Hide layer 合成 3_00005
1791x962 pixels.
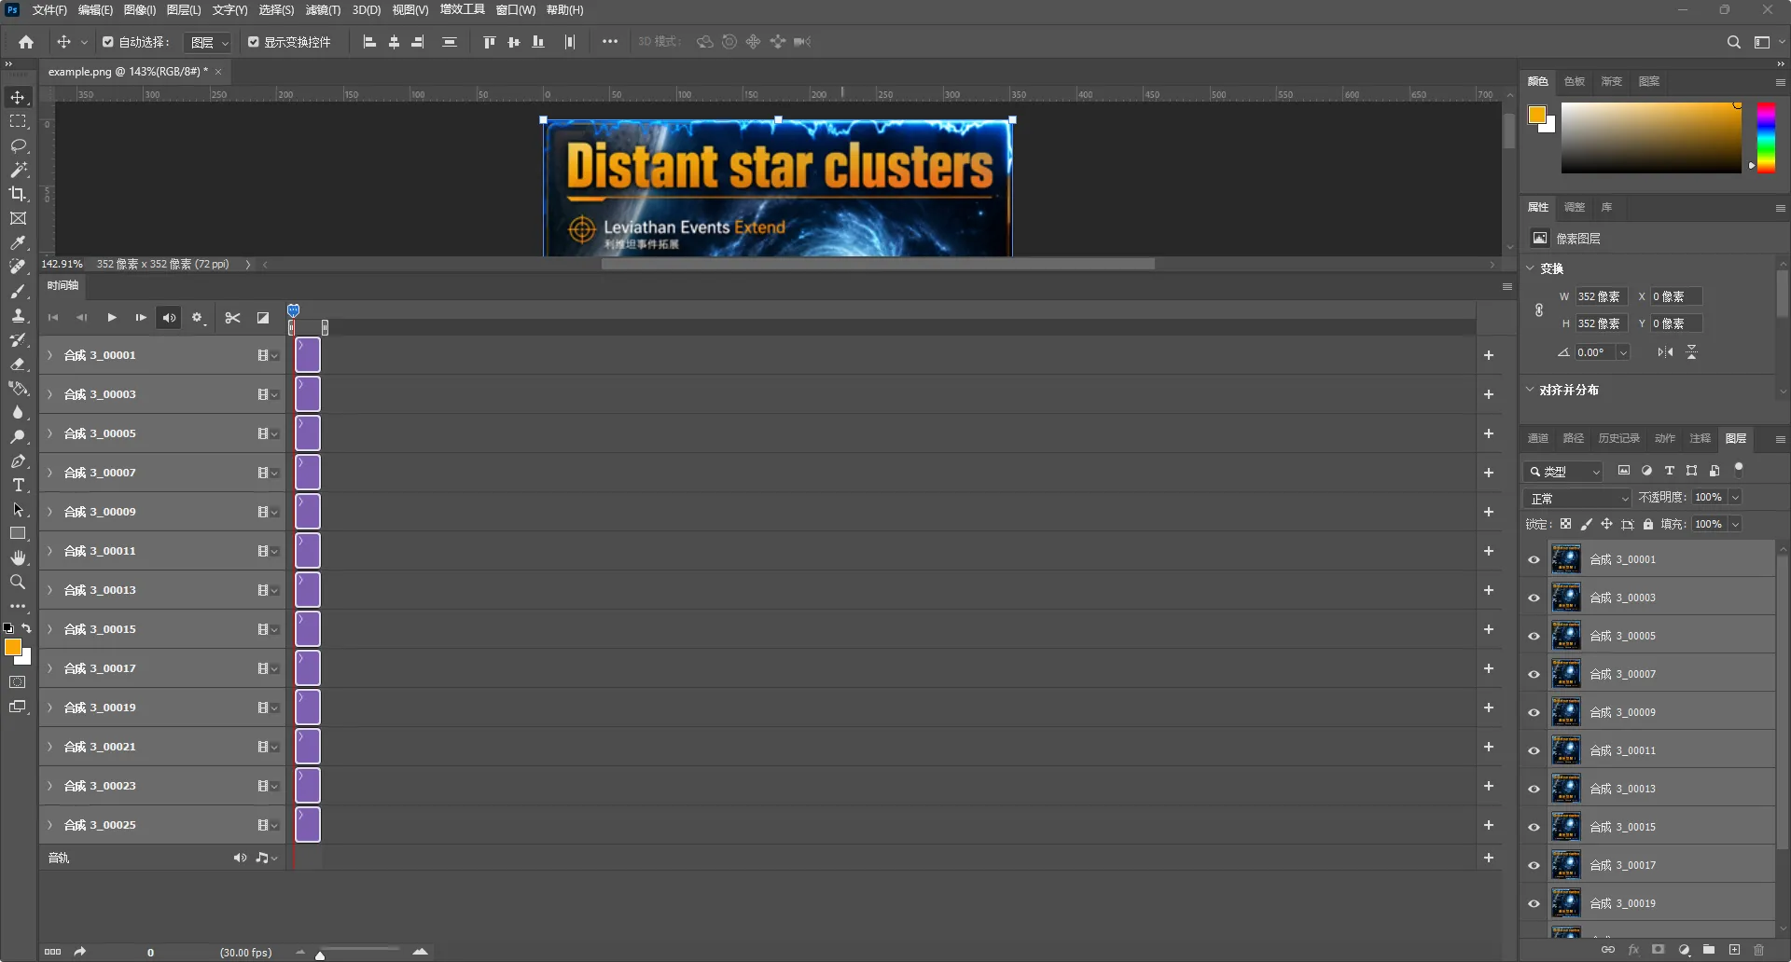pyautogui.click(x=1534, y=636)
